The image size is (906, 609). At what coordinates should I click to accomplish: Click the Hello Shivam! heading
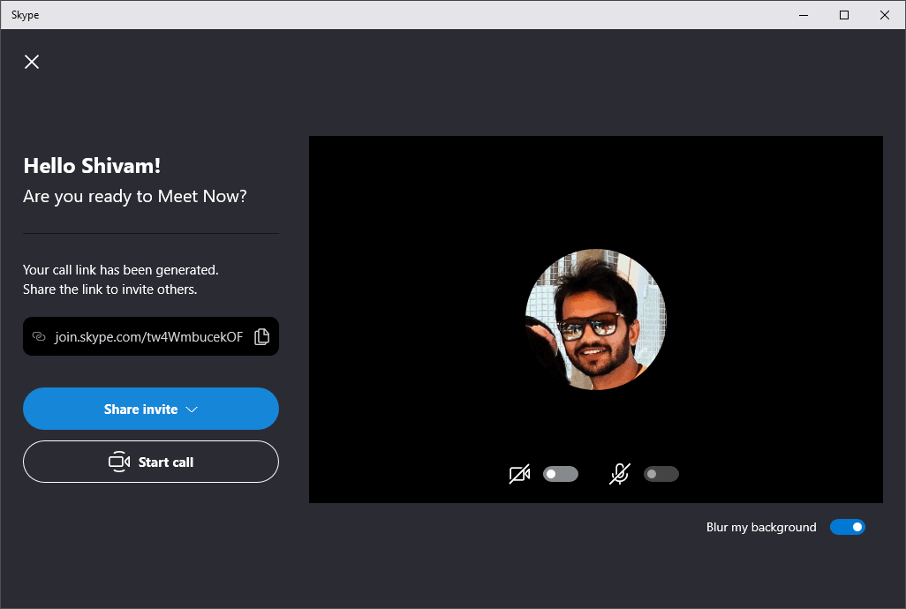click(92, 166)
